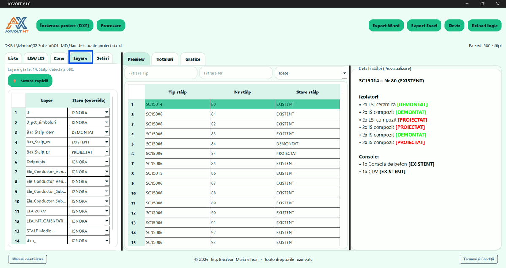
Task: Select pole number 88 cell
Action: 242,193
